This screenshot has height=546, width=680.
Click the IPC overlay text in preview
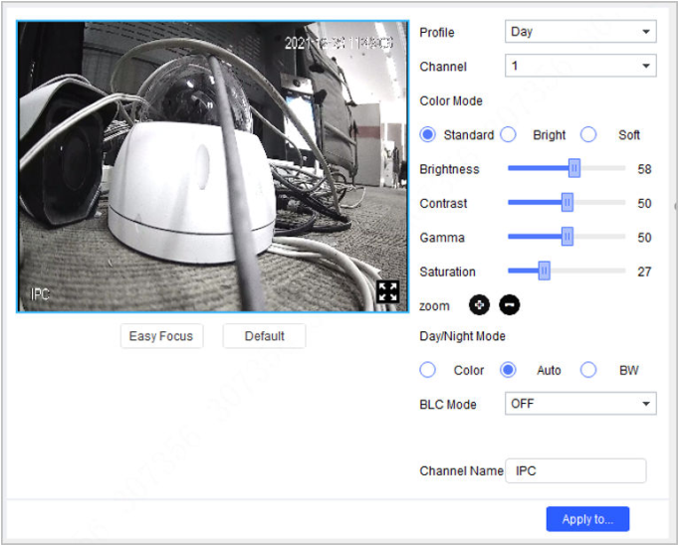[40, 294]
